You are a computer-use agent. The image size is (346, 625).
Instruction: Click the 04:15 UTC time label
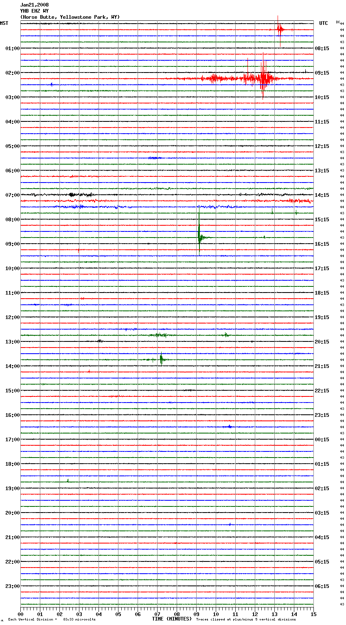pos(322,537)
